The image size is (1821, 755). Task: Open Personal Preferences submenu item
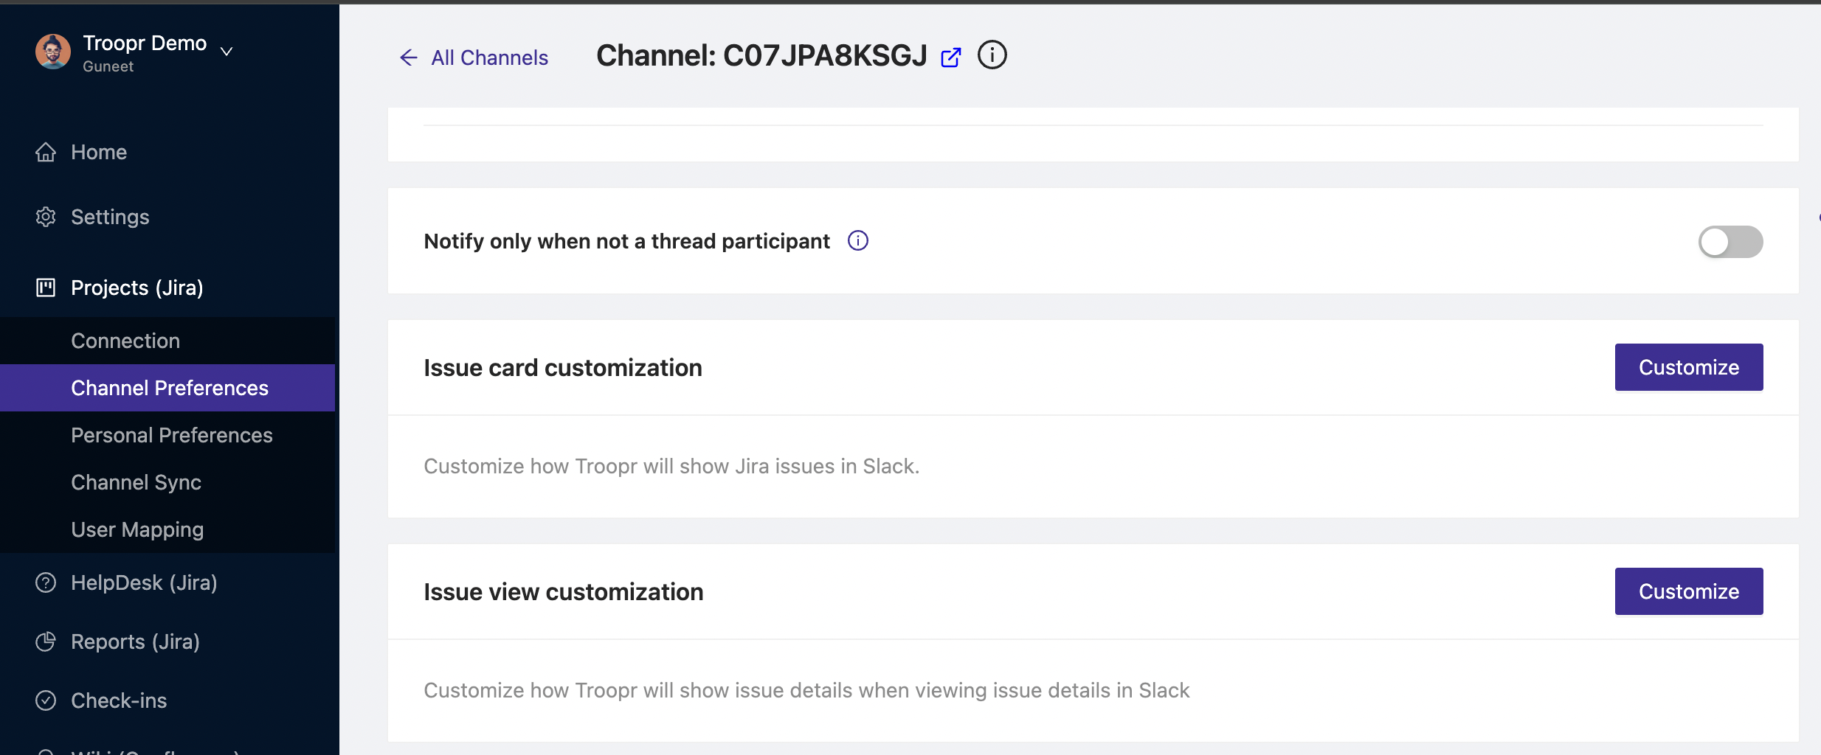tap(167, 435)
